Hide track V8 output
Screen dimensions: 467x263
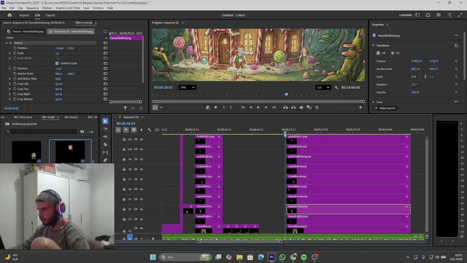(x=142, y=169)
